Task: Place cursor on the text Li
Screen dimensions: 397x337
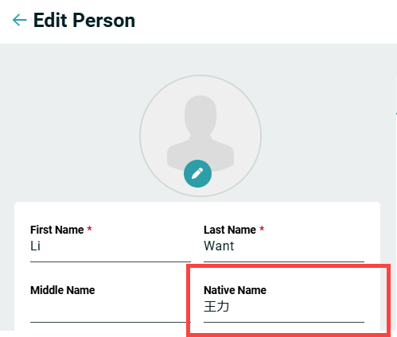Action: (35, 246)
